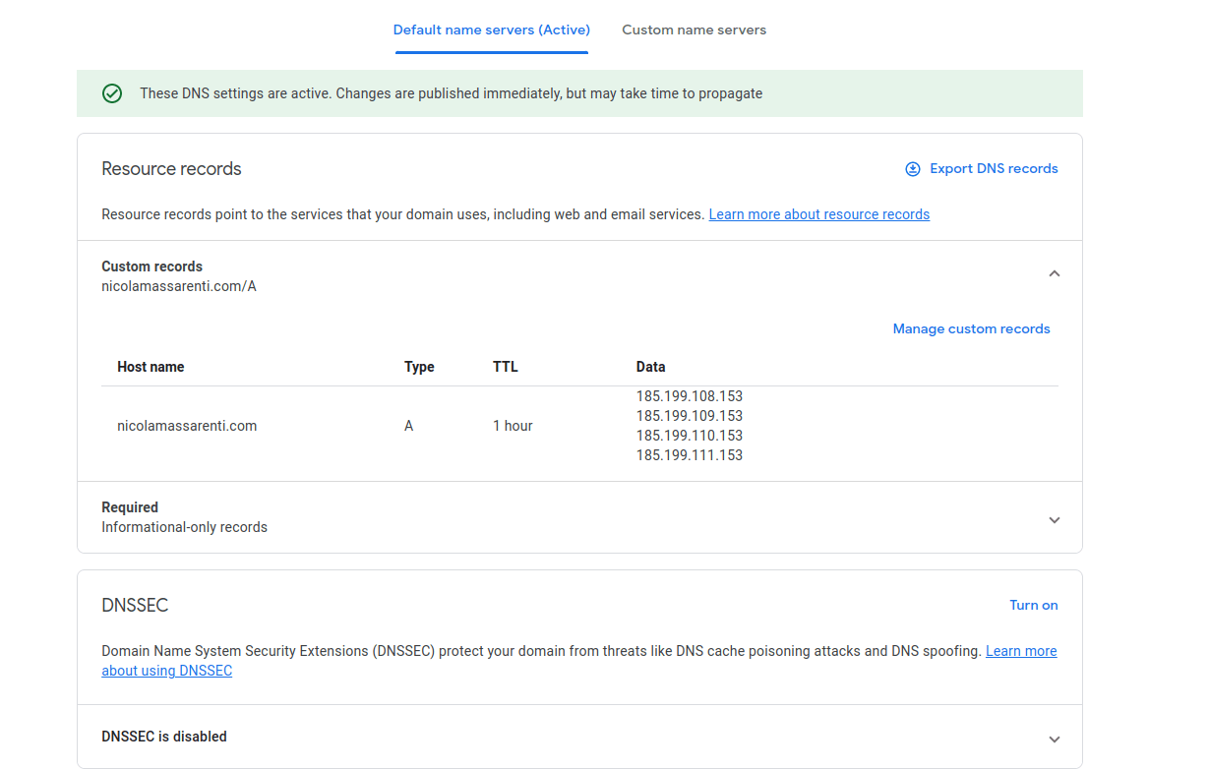Select the nicolamassarenti.com host name entry
The width and height of the screenshot is (1209, 769).
[187, 425]
